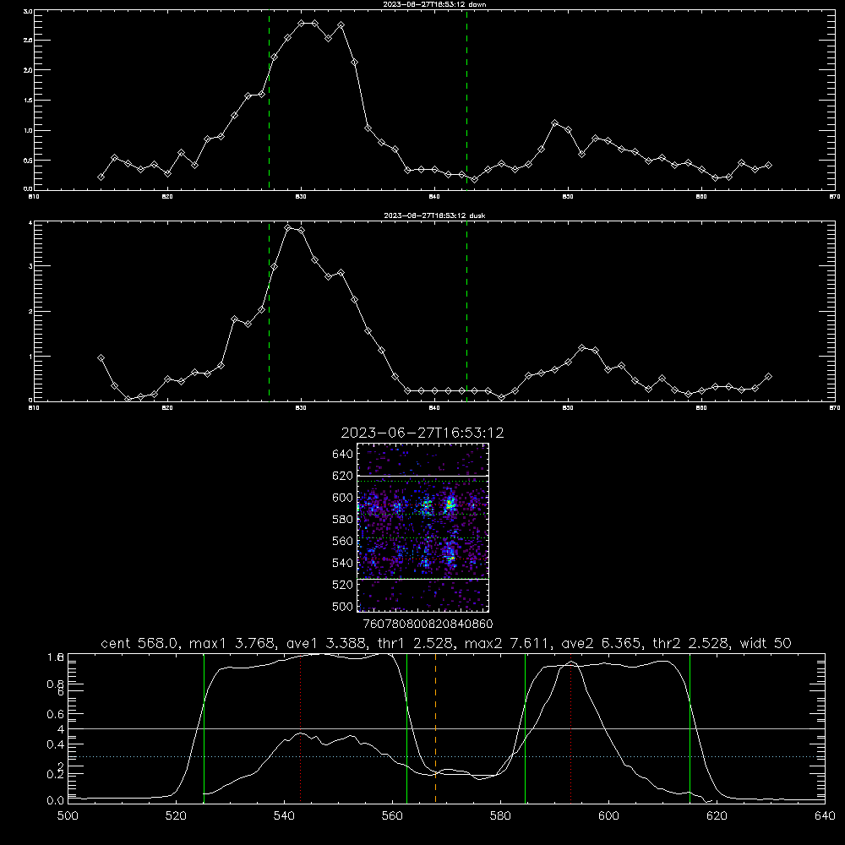
Task: Click heatmap y-axis label 580
Action: coord(343,520)
